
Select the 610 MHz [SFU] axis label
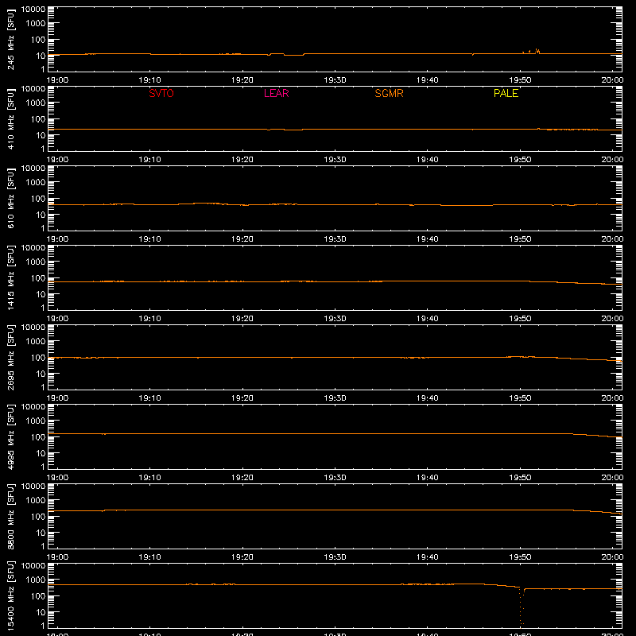click(10, 198)
